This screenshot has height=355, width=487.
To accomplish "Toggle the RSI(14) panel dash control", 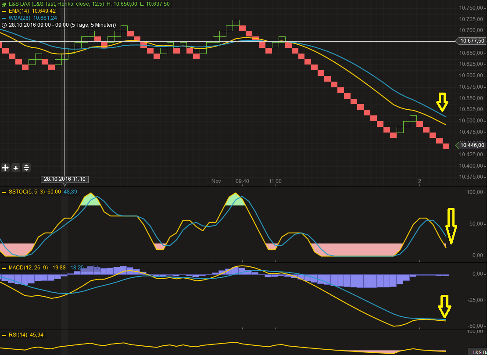I will tap(3, 334).
